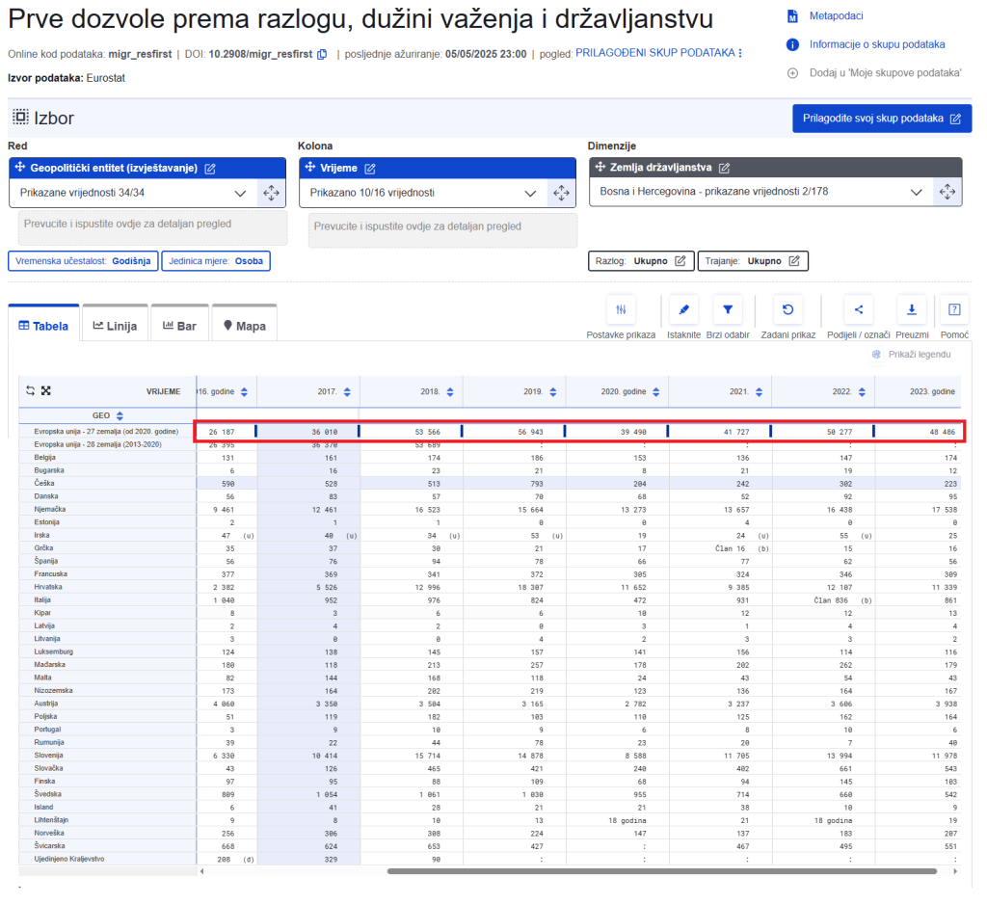The image size is (987, 904).
Task: Open 'Informacije o skupu podataka' link
Action: 877,44
